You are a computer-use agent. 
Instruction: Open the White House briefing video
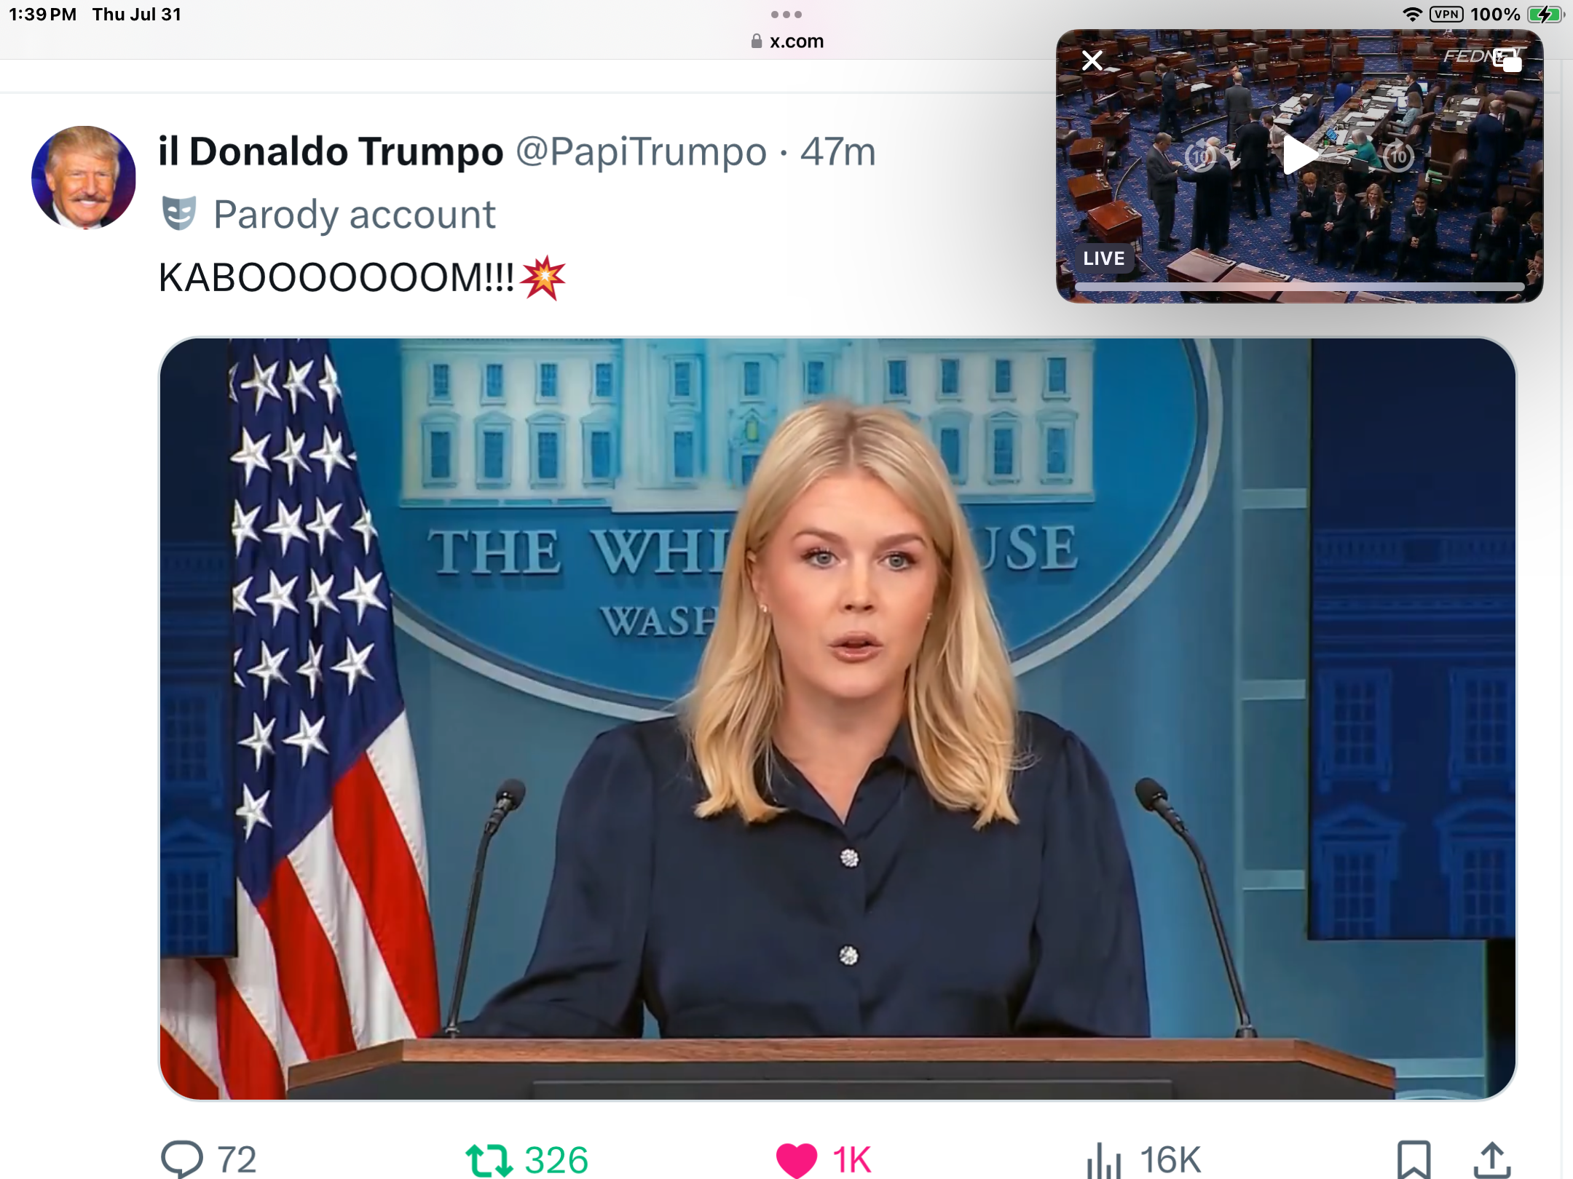click(x=837, y=718)
